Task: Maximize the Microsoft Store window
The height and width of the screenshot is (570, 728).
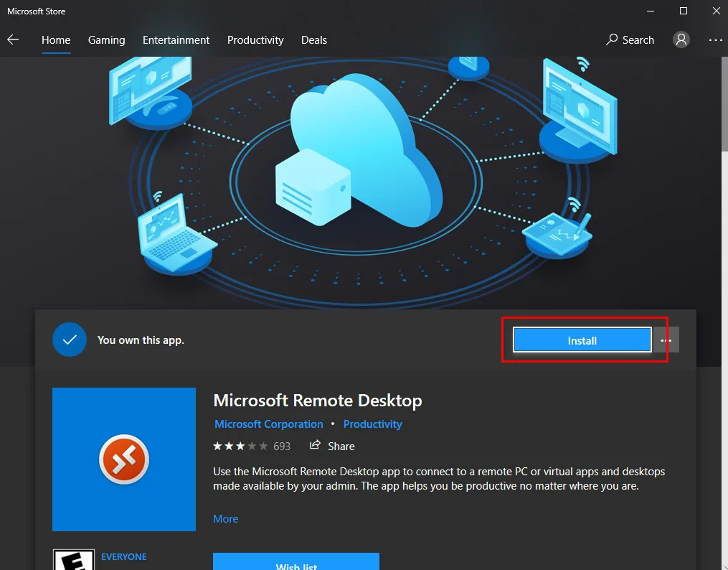Action: pyautogui.click(x=684, y=11)
